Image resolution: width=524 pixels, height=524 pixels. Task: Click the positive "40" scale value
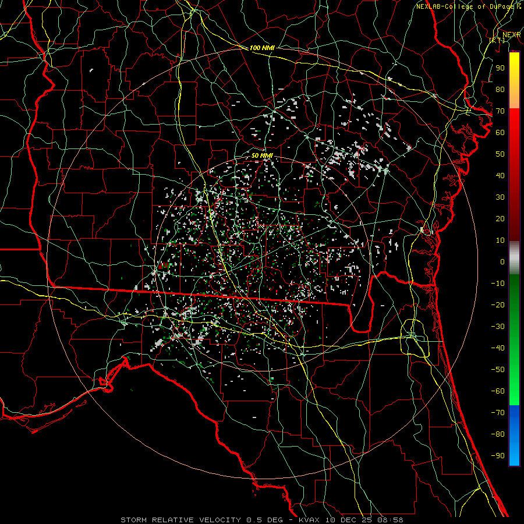click(500, 175)
